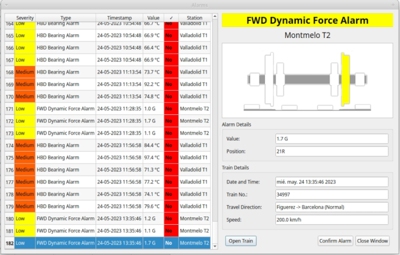Click the red 'No' confirmed cell in row 177
This screenshot has width=400, height=255.
coord(171,182)
